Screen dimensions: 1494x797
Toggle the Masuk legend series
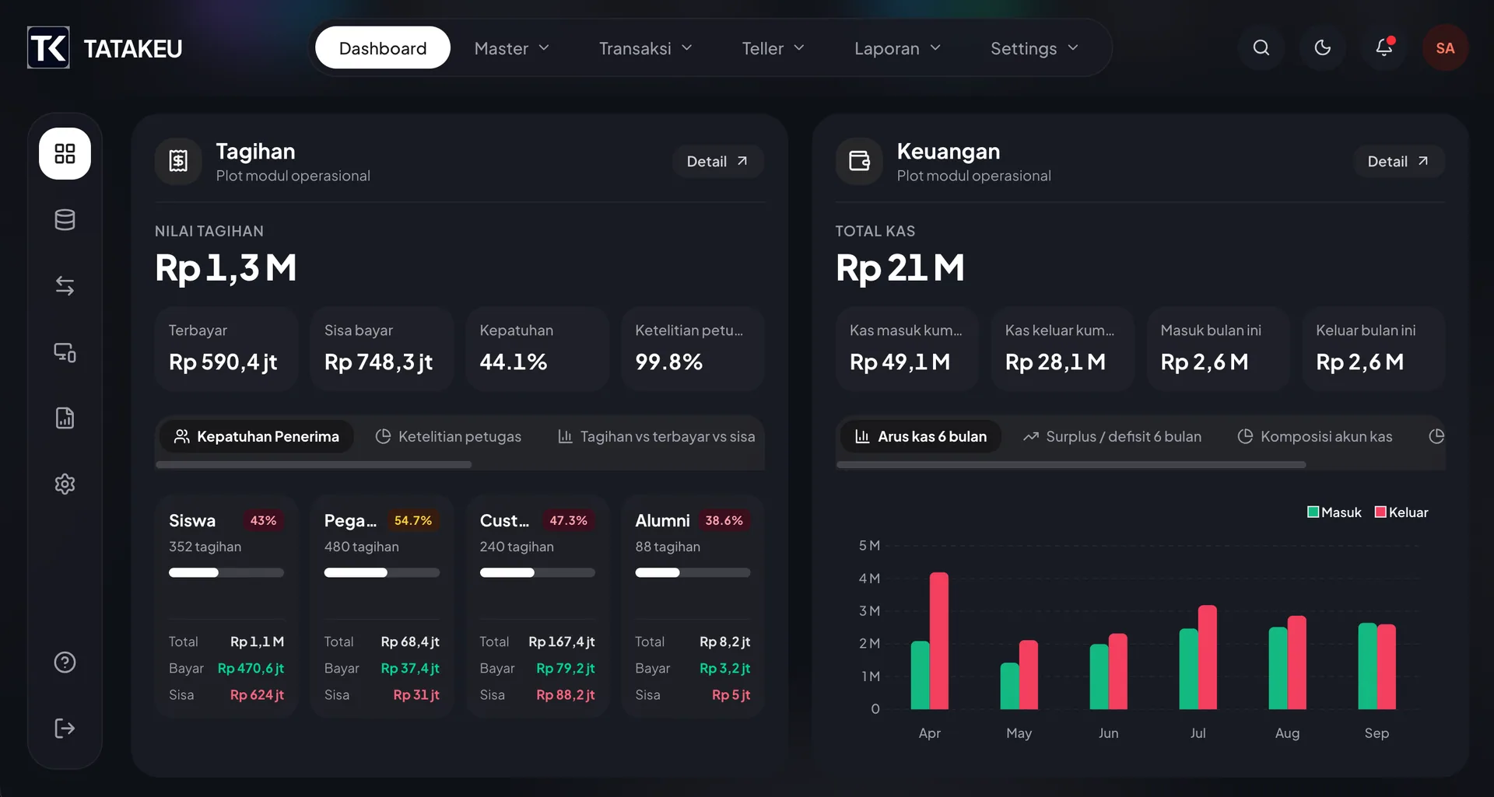(x=1334, y=512)
